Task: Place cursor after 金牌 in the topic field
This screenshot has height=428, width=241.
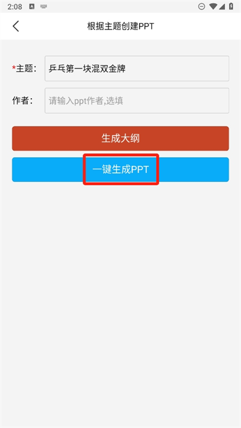Action: pyautogui.click(x=127, y=69)
